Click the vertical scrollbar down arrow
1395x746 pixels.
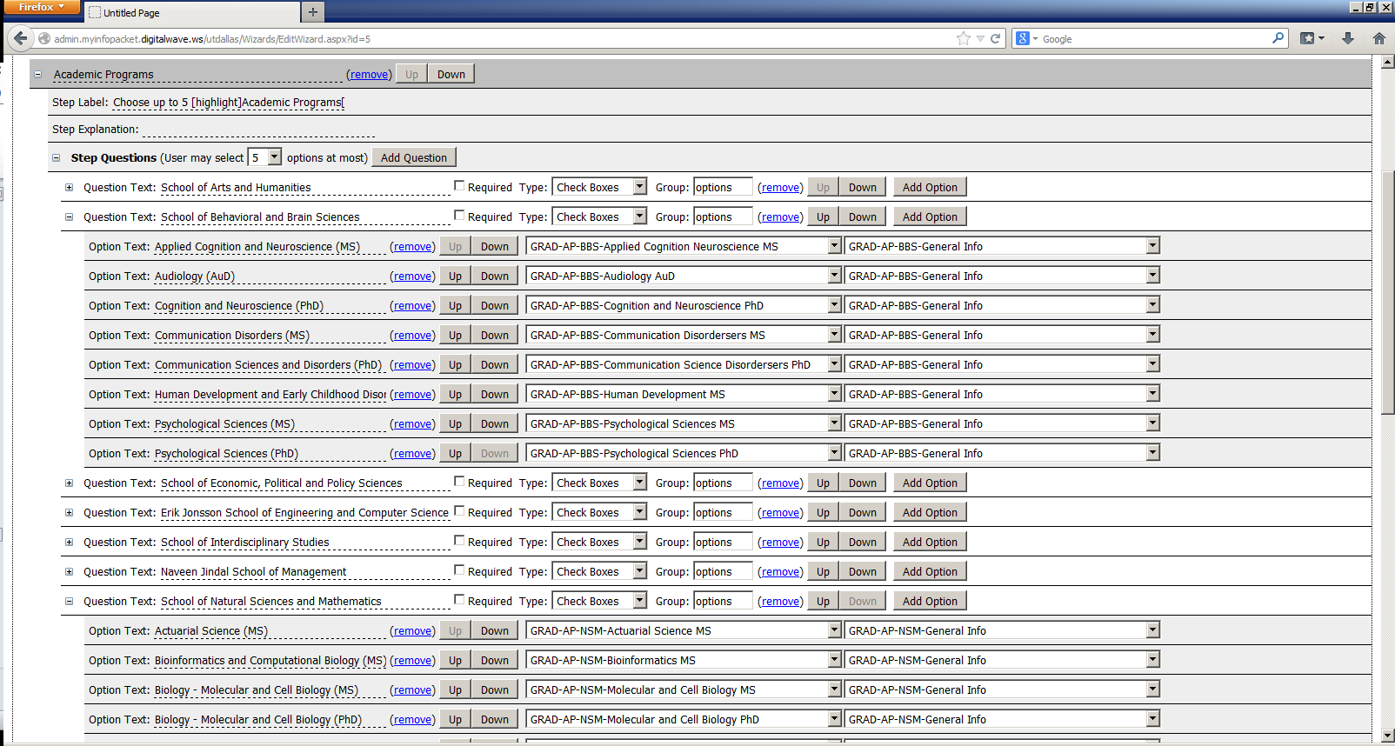pyautogui.click(x=1388, y=736)
